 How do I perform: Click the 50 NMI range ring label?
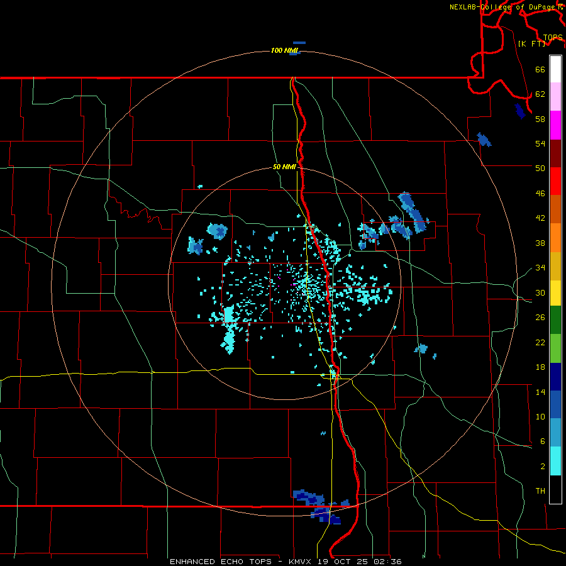(284, 167)
